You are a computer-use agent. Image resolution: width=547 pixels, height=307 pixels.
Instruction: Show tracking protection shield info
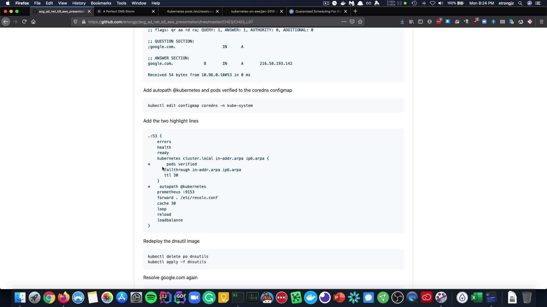point(75,22)
